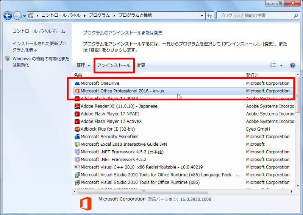303x215 pixels.
Task: Click 製品バージョン 16.0.3930.1008 in details pane
Action: pyautogui.click(x=180, y=199)
